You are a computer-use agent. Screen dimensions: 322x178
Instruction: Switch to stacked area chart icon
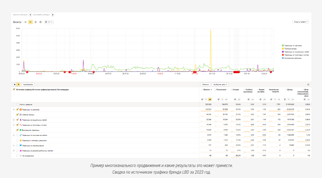coord(36,22)
